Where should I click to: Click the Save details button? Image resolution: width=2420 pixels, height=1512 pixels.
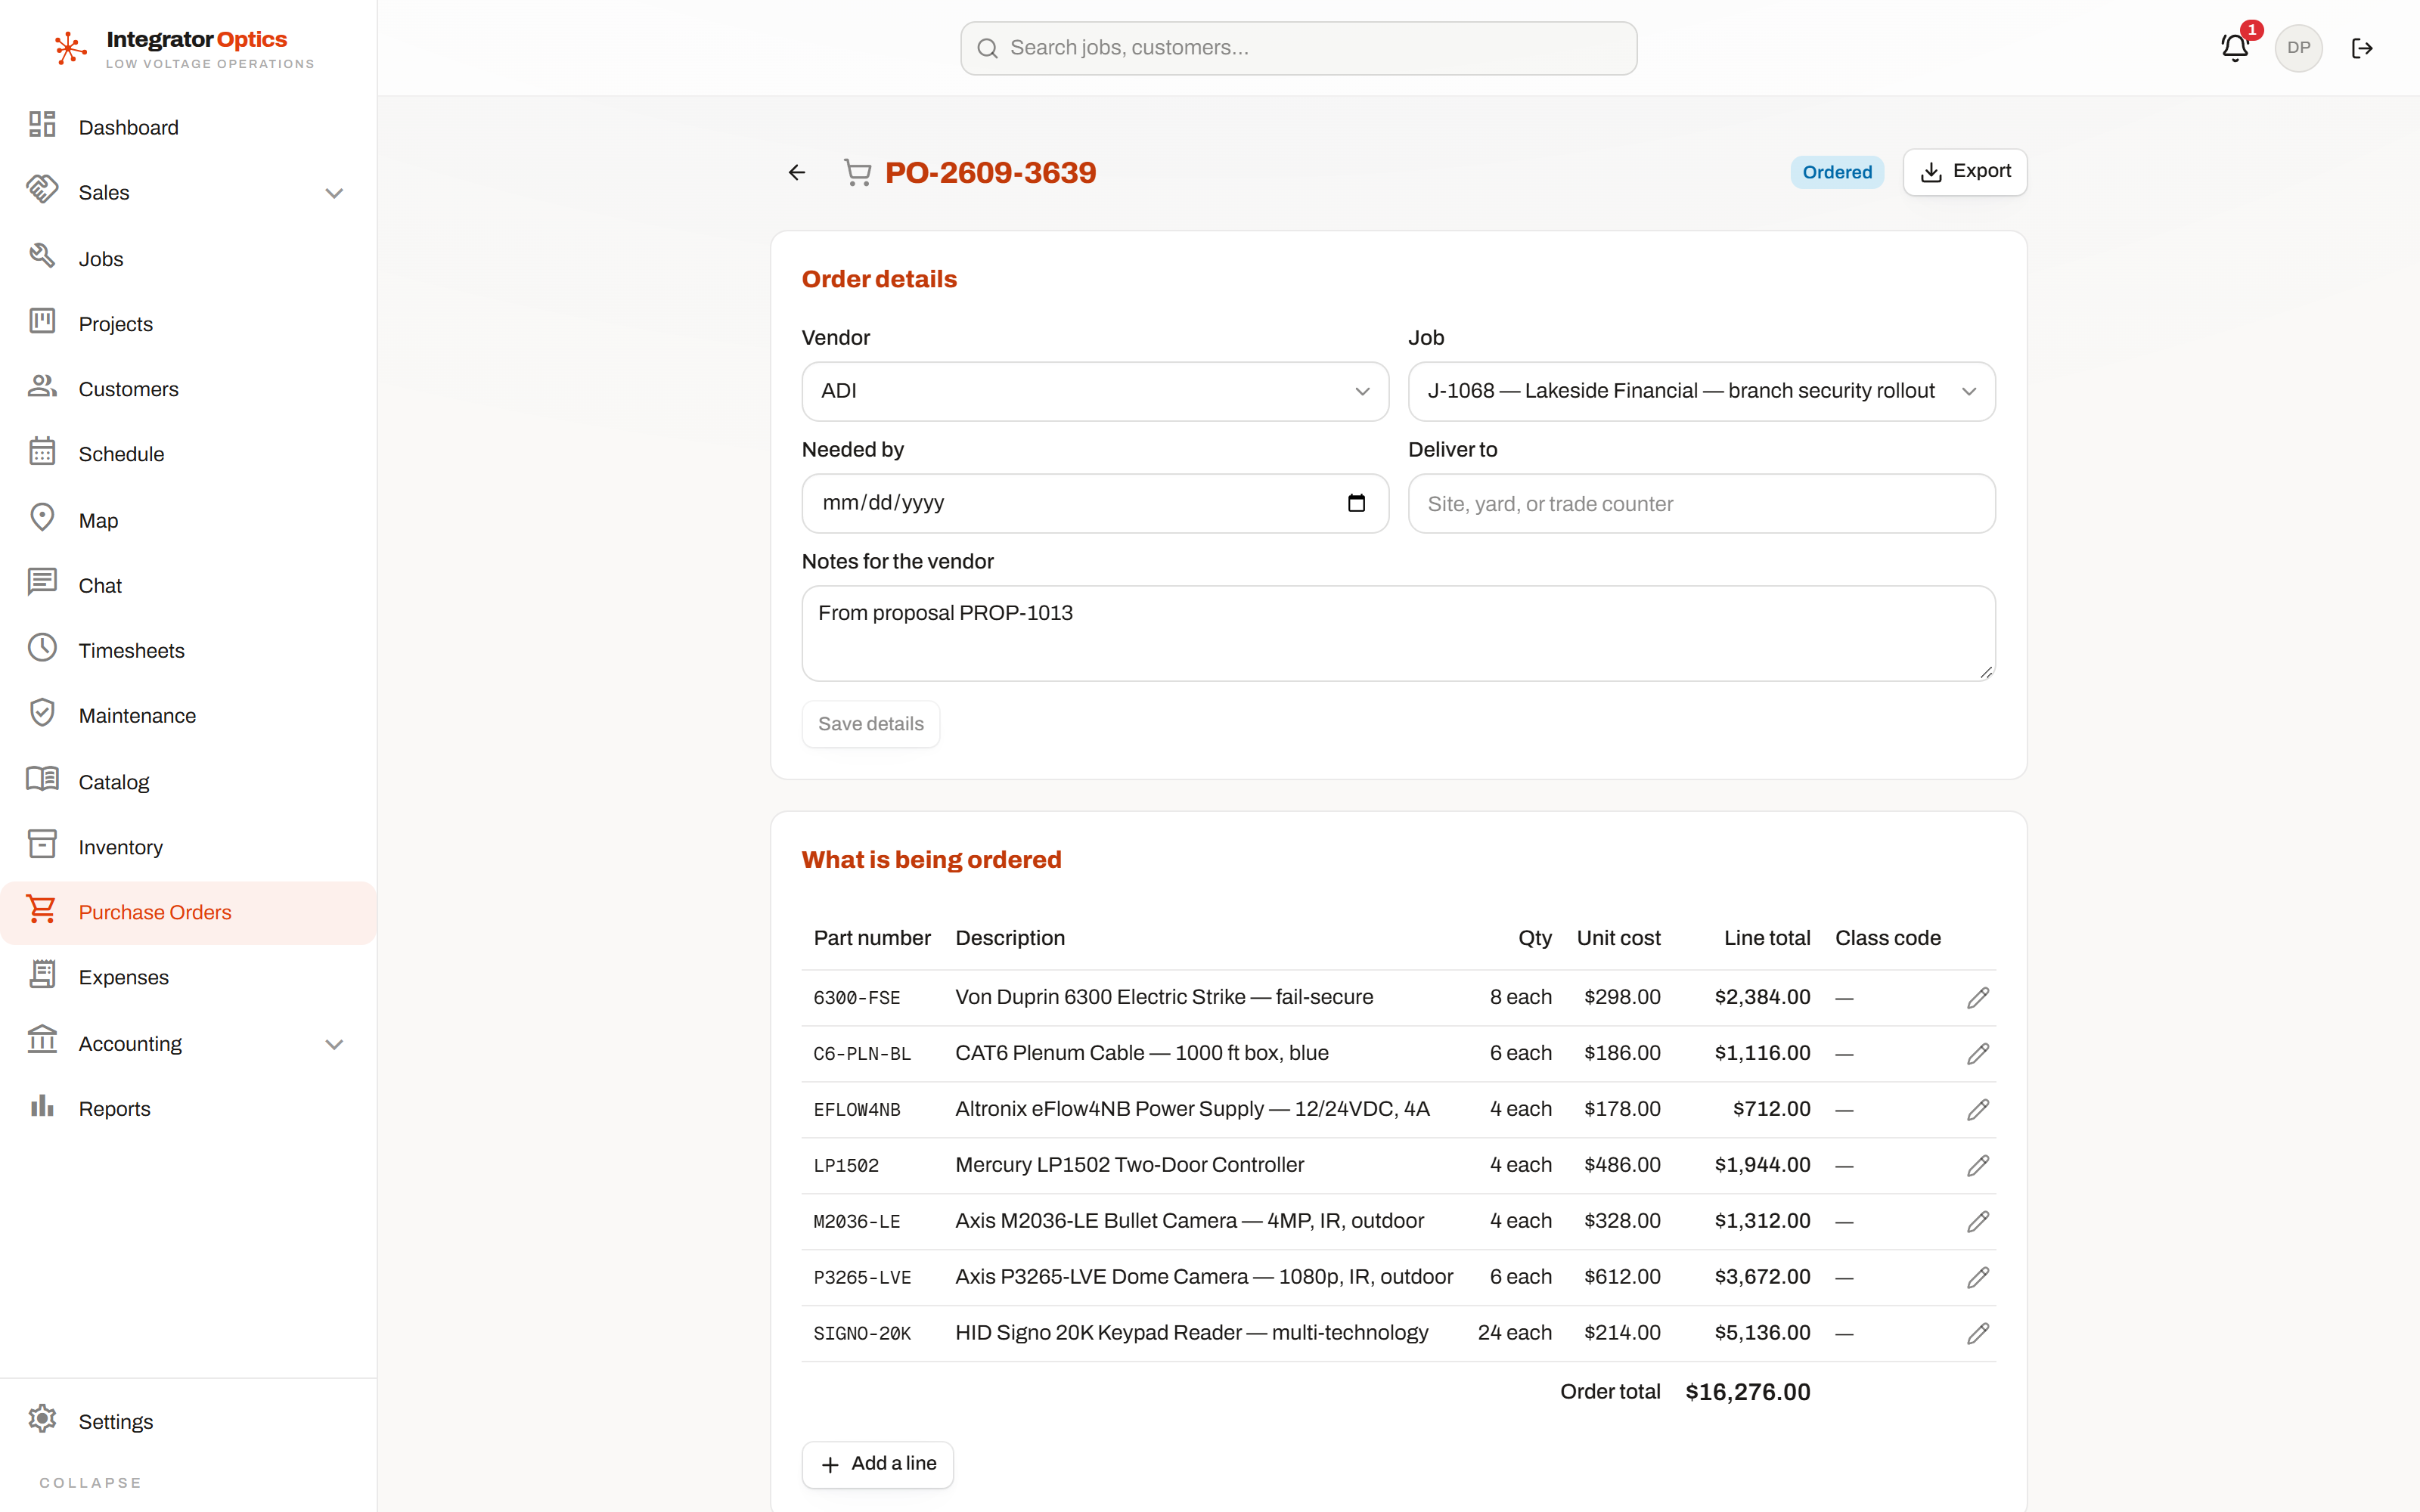(x=870, y=724)
